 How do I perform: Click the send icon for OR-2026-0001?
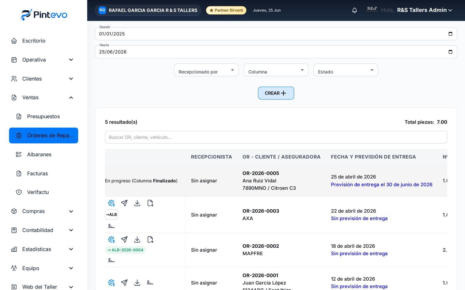(x=124, y=283)
